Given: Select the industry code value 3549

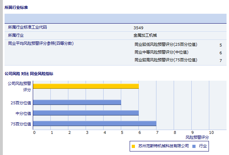Looking at the screenshot, I should (x=138, y=27).
